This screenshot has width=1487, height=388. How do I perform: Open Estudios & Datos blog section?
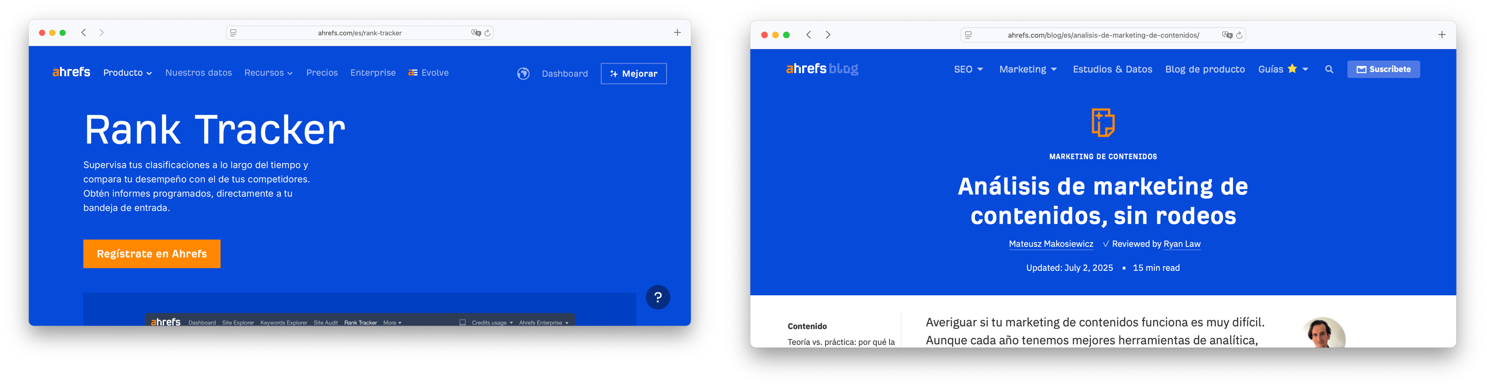point(1112,69)
